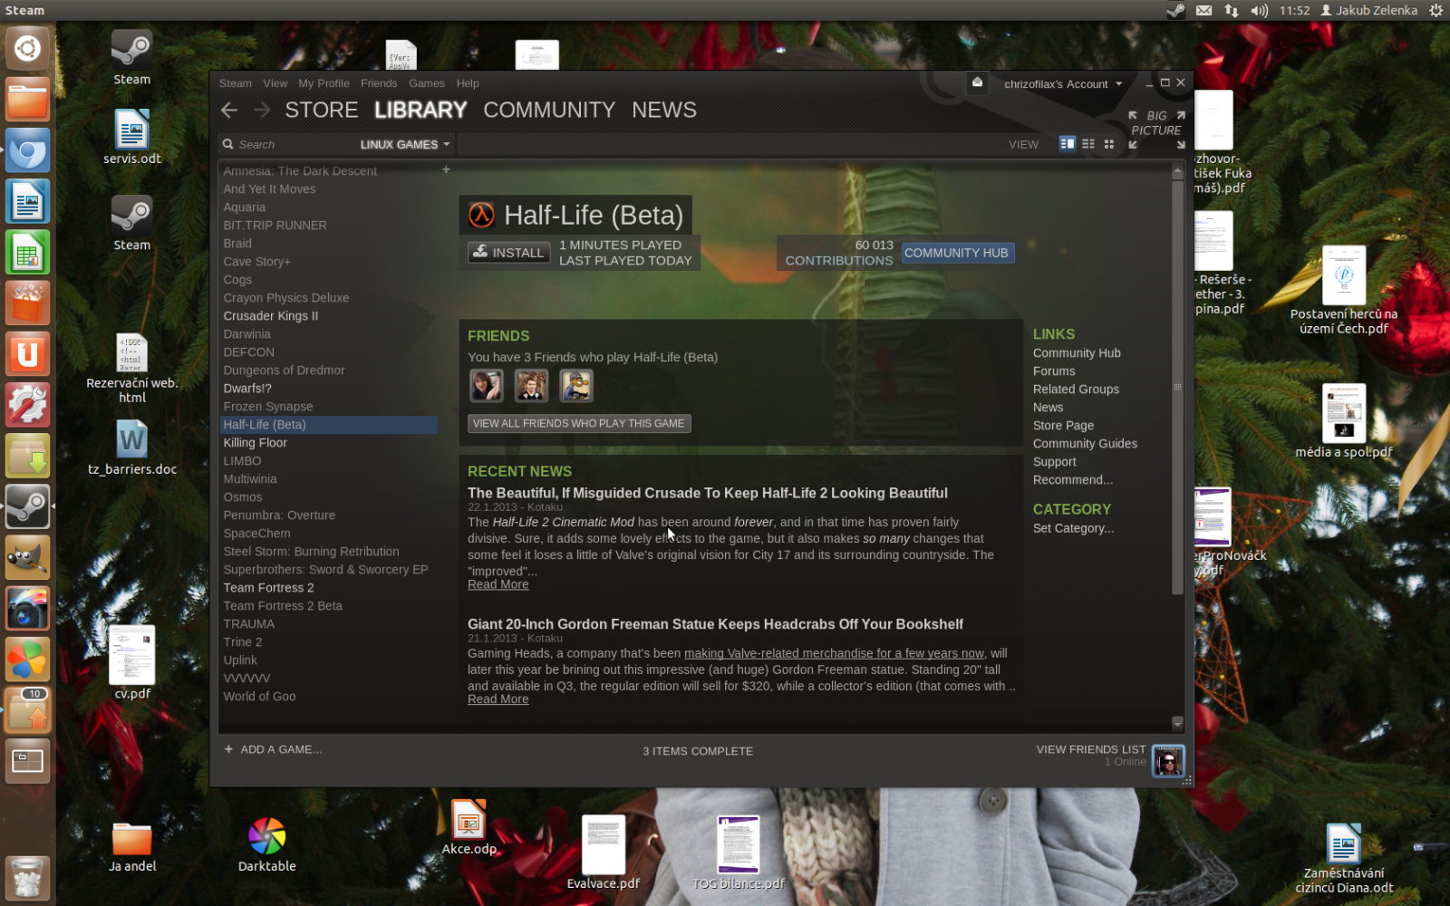The height and width of the screenshot is (906, 1450).
Task: Open the Games menu
Action: [427, 82]
